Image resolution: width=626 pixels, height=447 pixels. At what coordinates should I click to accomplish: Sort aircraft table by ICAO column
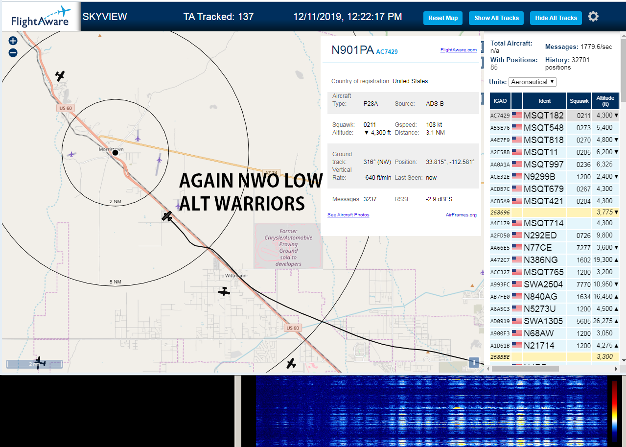[x=500, y=101]
